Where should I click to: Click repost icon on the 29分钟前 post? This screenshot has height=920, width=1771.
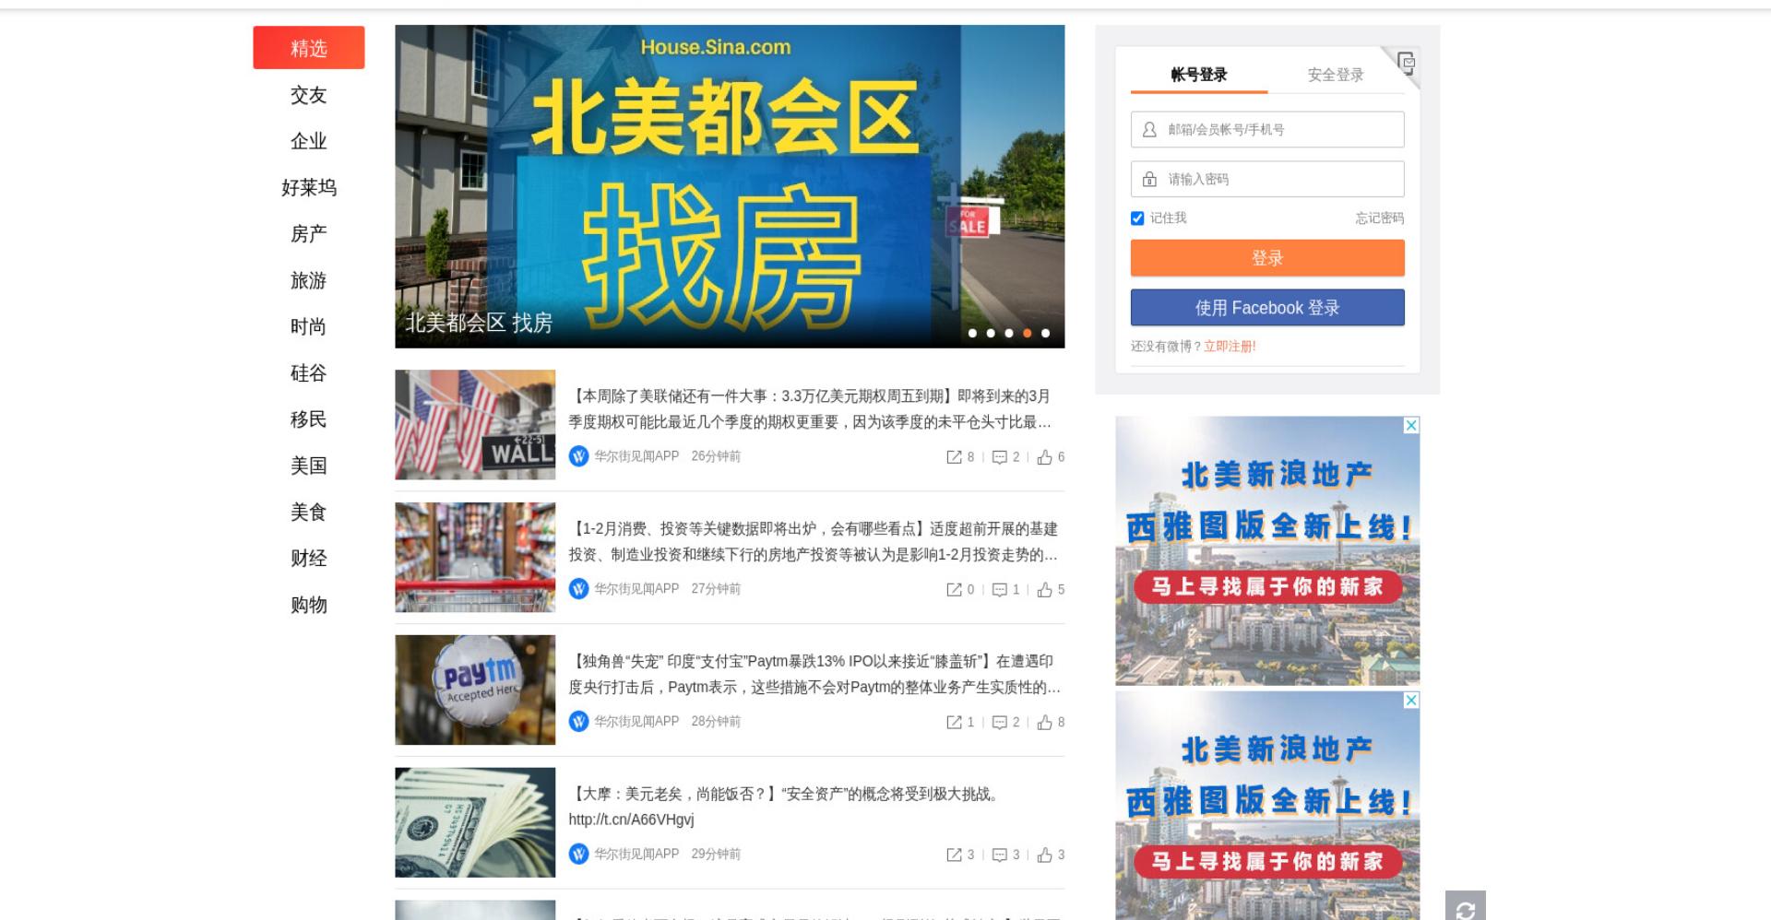954,855
